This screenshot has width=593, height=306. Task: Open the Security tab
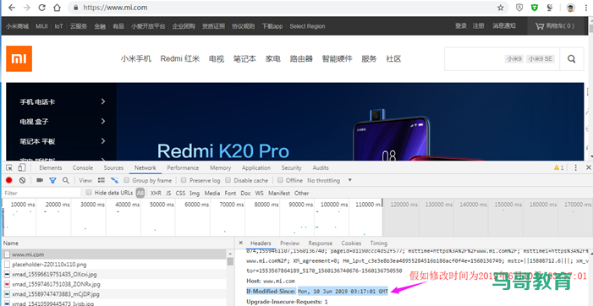coord(291,167)
